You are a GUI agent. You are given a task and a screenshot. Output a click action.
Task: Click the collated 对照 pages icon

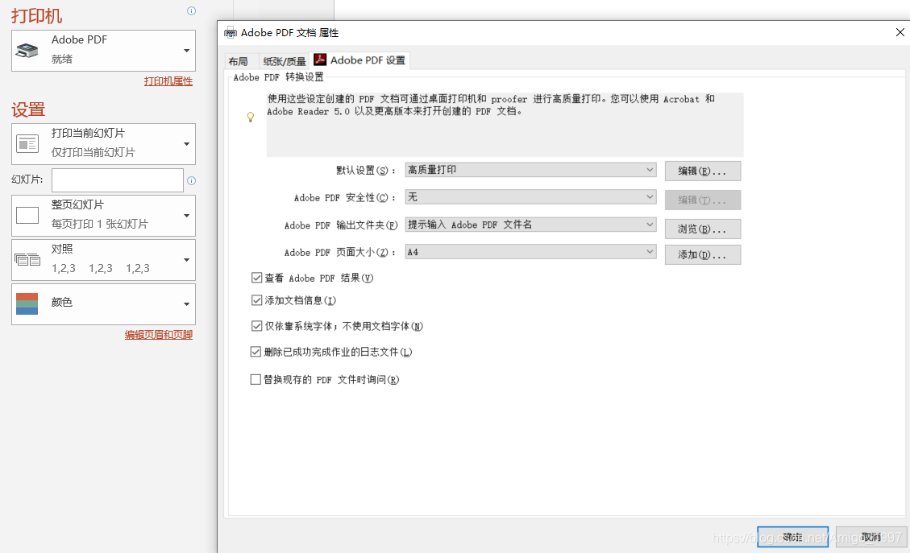[x=27, y=260]
